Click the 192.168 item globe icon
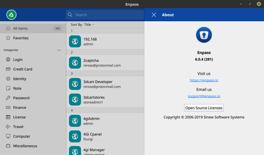264x155 pixels. pyautogui.click(x=75, y=41)
